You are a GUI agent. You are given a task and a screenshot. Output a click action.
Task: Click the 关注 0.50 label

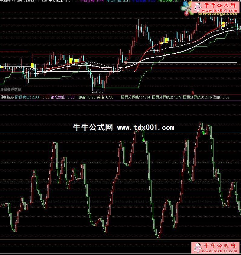coord(105,97)
